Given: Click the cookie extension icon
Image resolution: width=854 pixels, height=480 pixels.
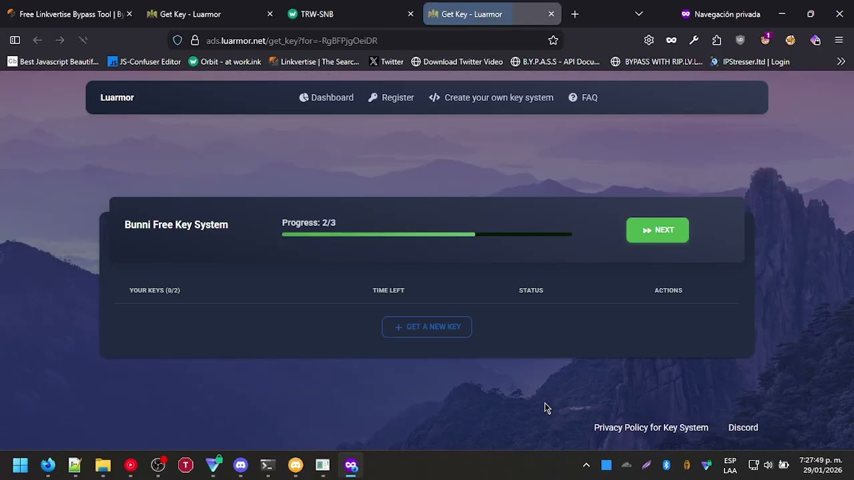Looking at the screenshot, I should [791, 40].
